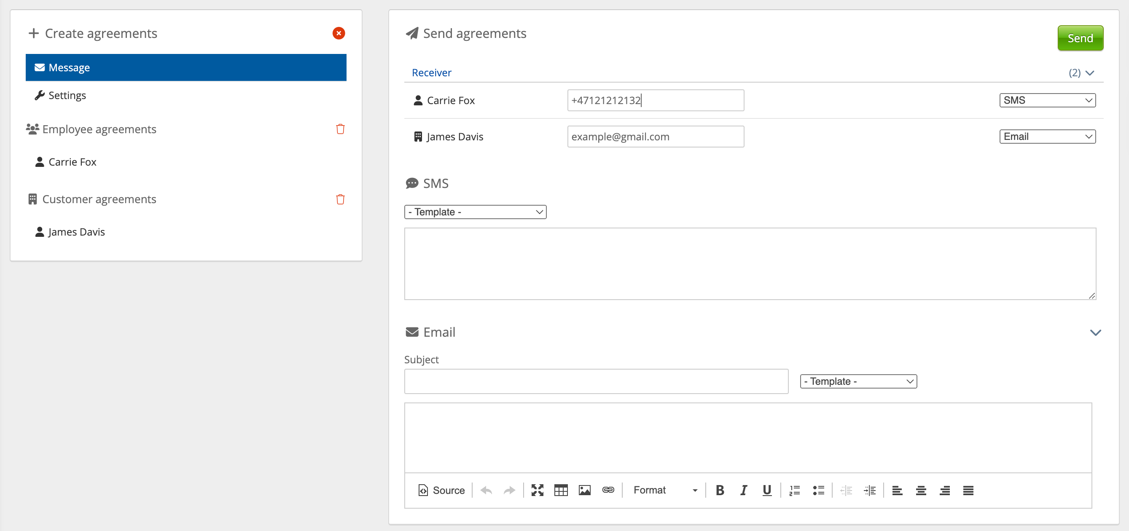
Task: Open Settings in the sidebar
Action: [x=67, y=96]
